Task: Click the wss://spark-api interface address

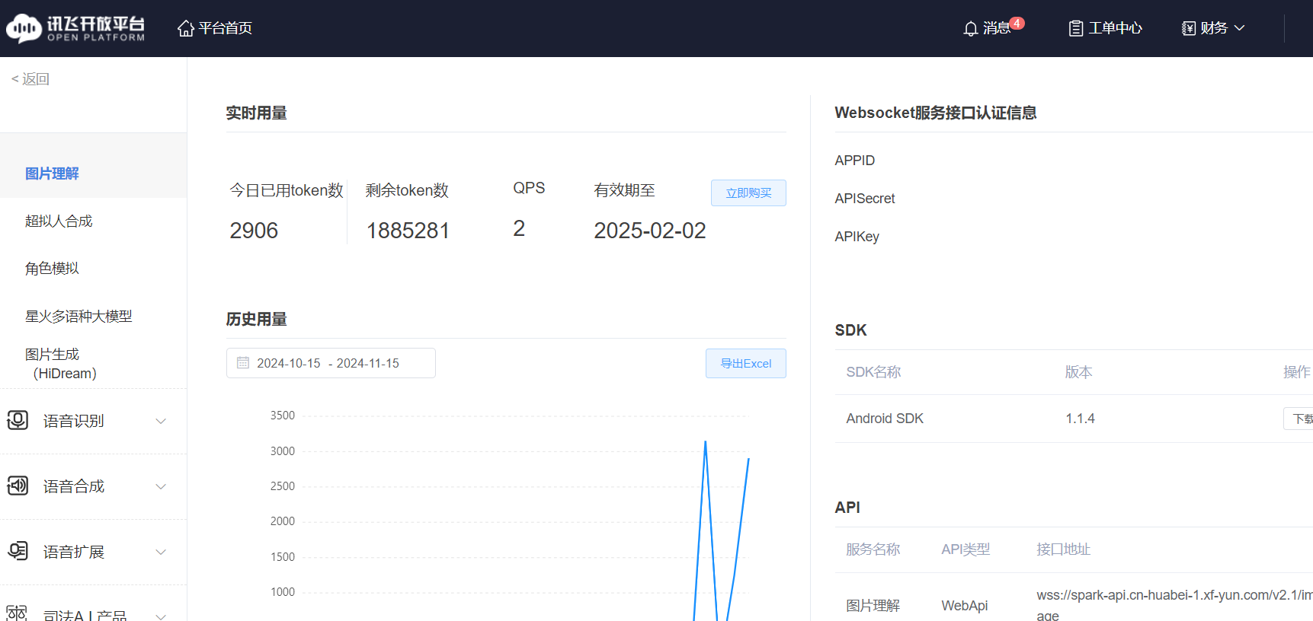Action: (1174, 605)
